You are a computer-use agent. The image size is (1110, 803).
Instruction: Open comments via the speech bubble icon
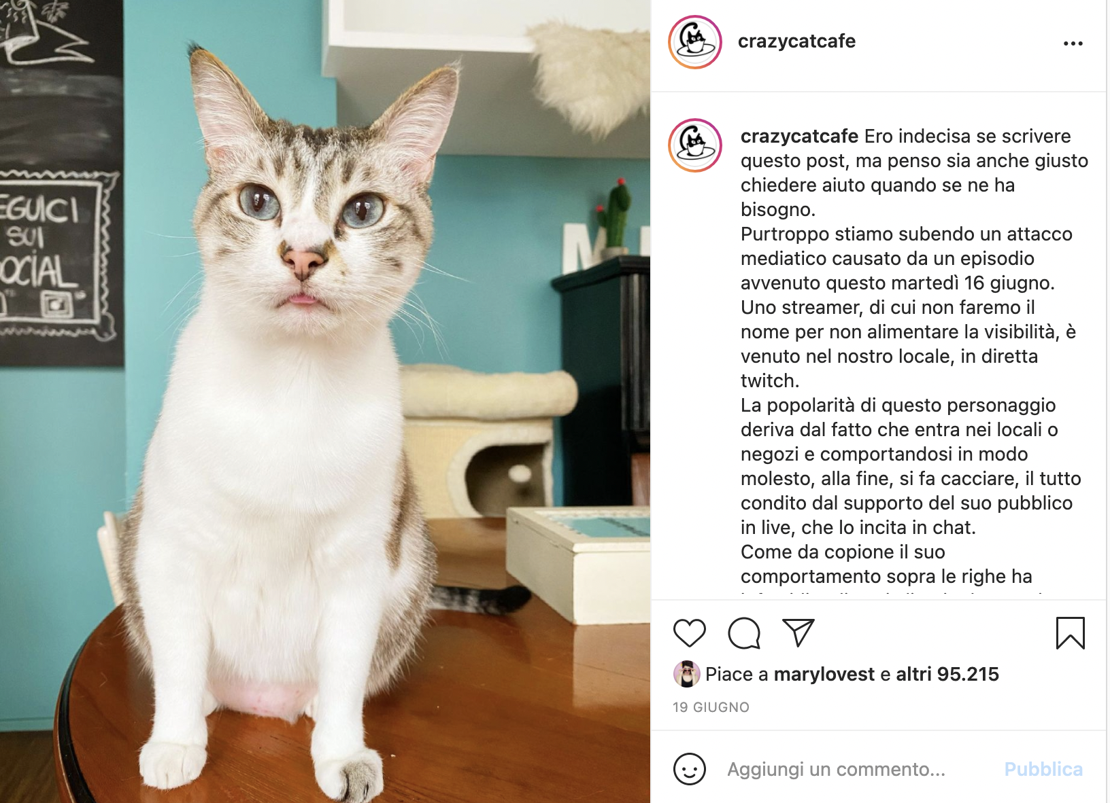[x=744, y=633]
